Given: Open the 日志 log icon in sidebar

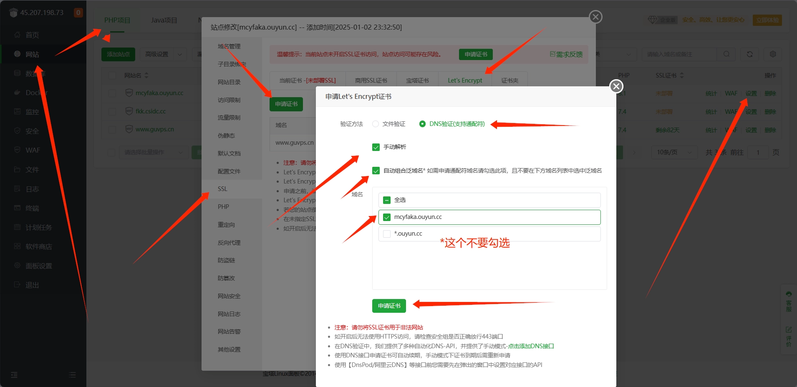Looking at the screenshot, I should point(17,188).
